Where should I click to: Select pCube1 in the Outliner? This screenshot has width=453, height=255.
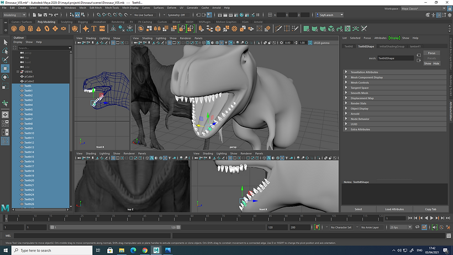[x=29, y=76]
